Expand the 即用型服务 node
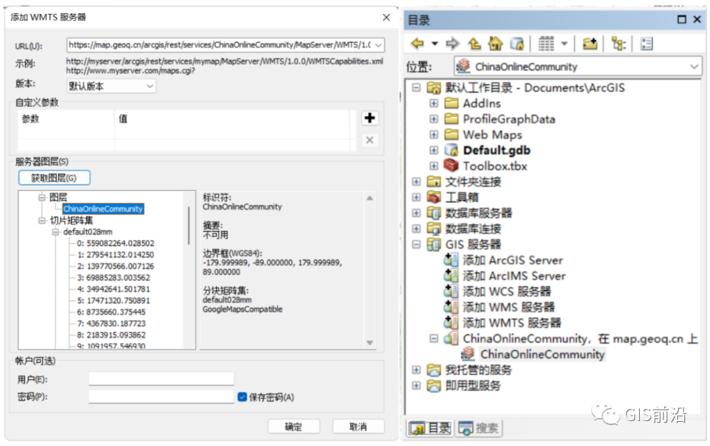 (x=416, y=386)
